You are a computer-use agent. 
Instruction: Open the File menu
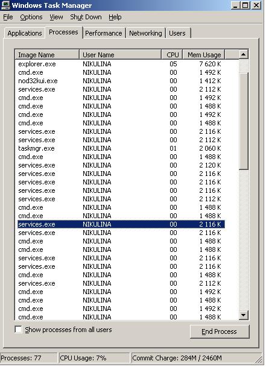point(8,17)
